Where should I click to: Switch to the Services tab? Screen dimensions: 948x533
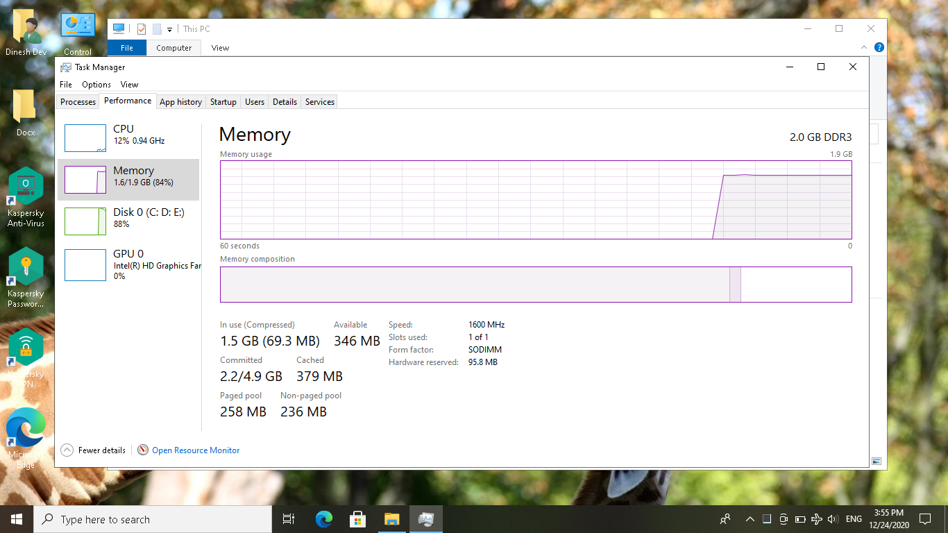[x=320, y=102]
